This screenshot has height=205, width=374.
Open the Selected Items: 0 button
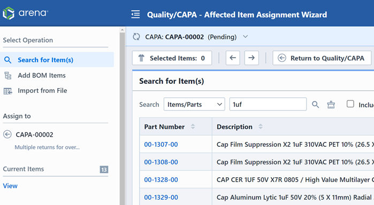tap(172, 58)
